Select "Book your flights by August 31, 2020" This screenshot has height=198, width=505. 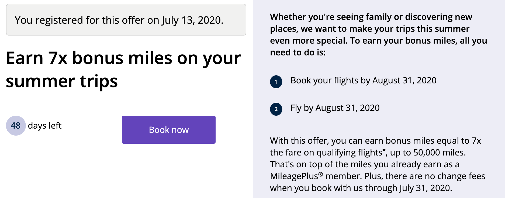point(363,80)
